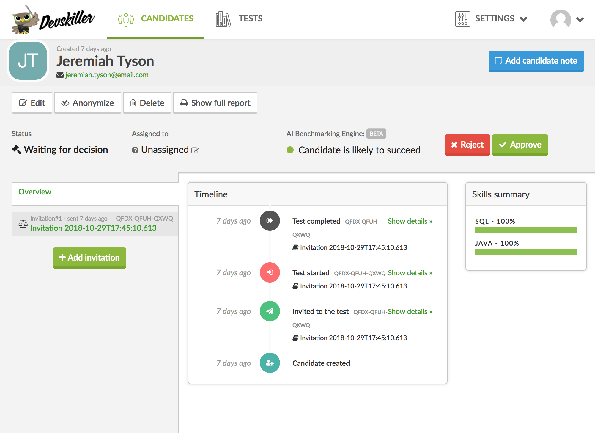
Task: Reject the candidate
Action: click(x=467, y=145)
